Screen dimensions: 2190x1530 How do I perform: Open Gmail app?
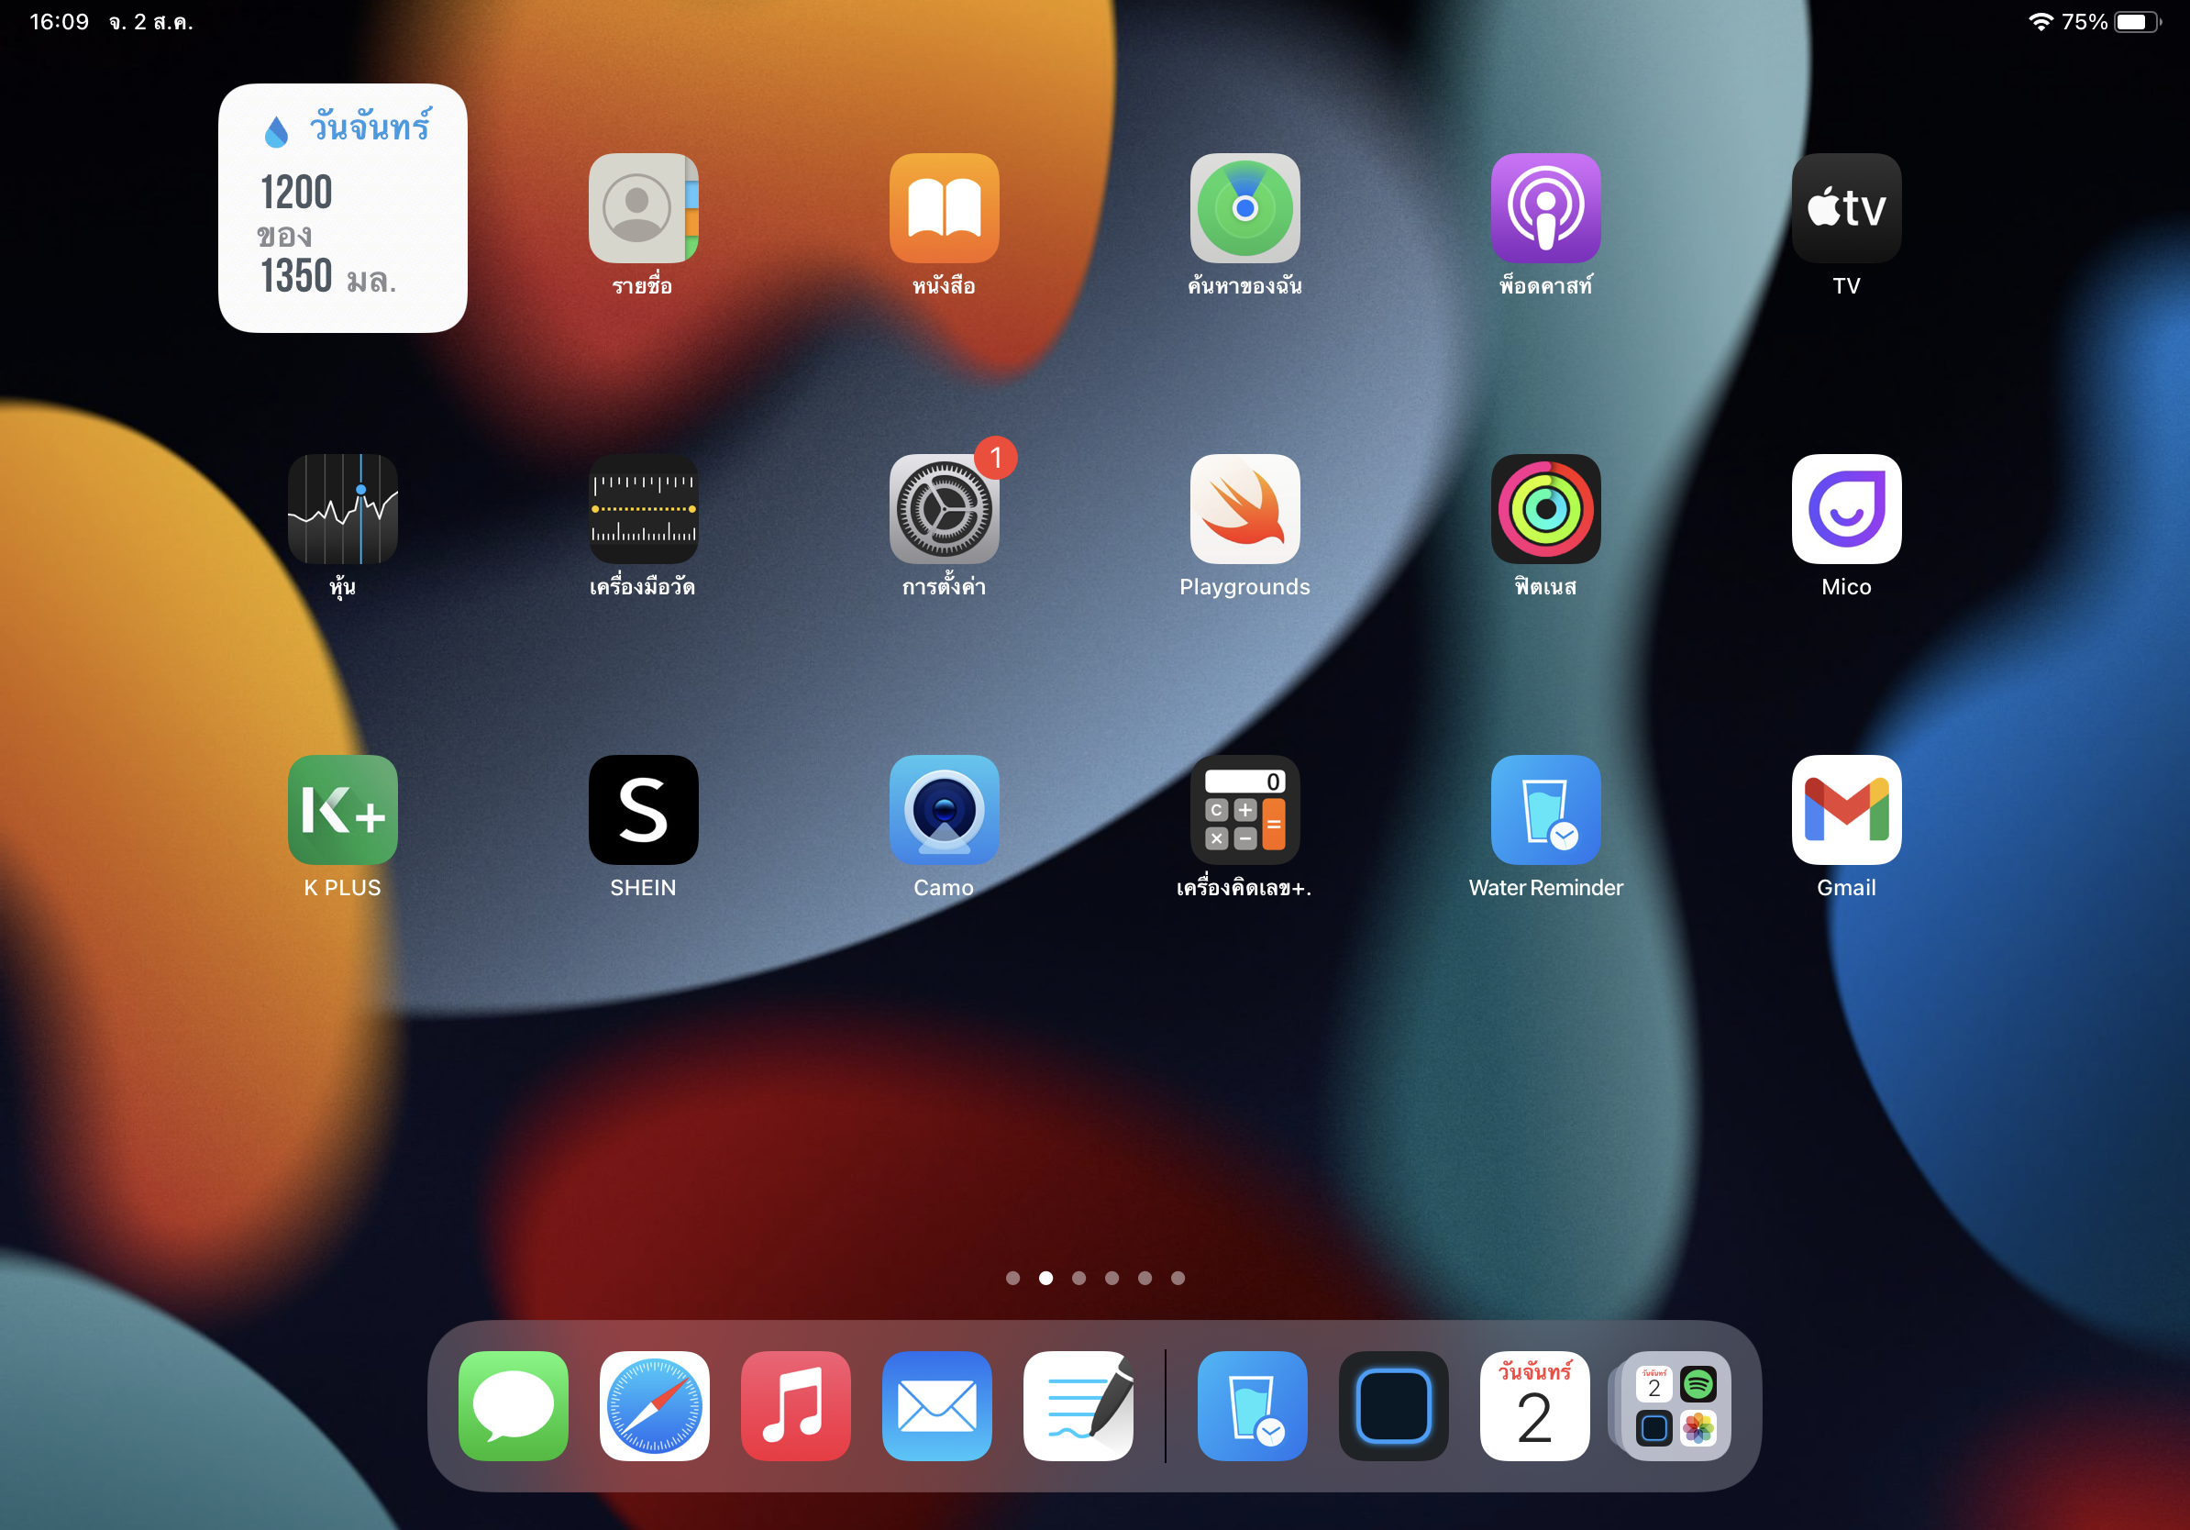[1846, 809]
